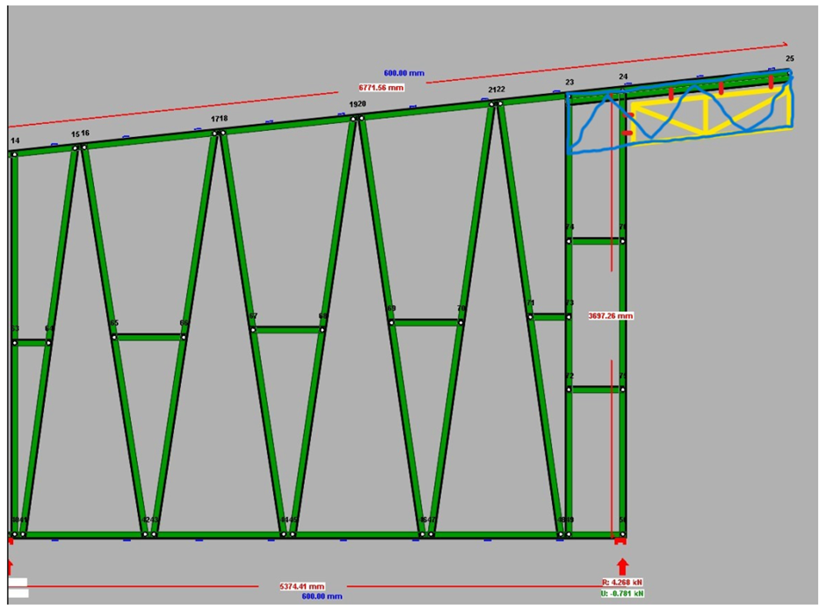Click the blue 600.00 mm label at bottom
826x610 pixels.
pos(322,597)
